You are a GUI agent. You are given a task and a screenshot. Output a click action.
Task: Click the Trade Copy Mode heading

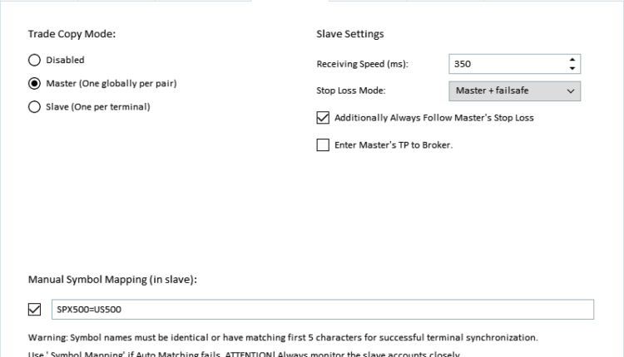point(72,34)
